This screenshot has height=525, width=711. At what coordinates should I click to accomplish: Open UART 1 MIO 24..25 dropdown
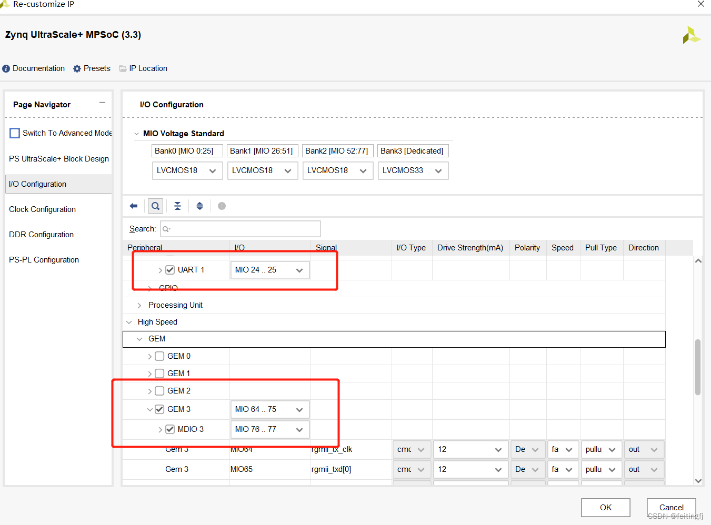270,270
